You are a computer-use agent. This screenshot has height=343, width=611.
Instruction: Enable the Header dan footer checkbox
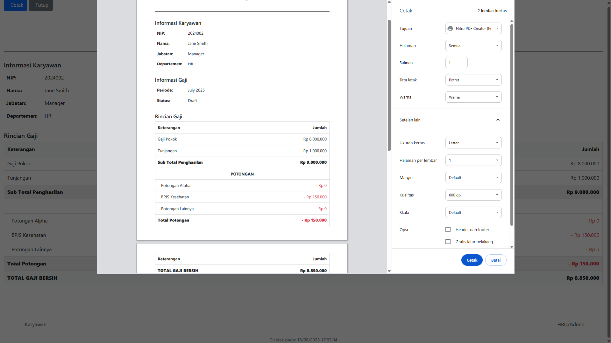tap(448, 230)
